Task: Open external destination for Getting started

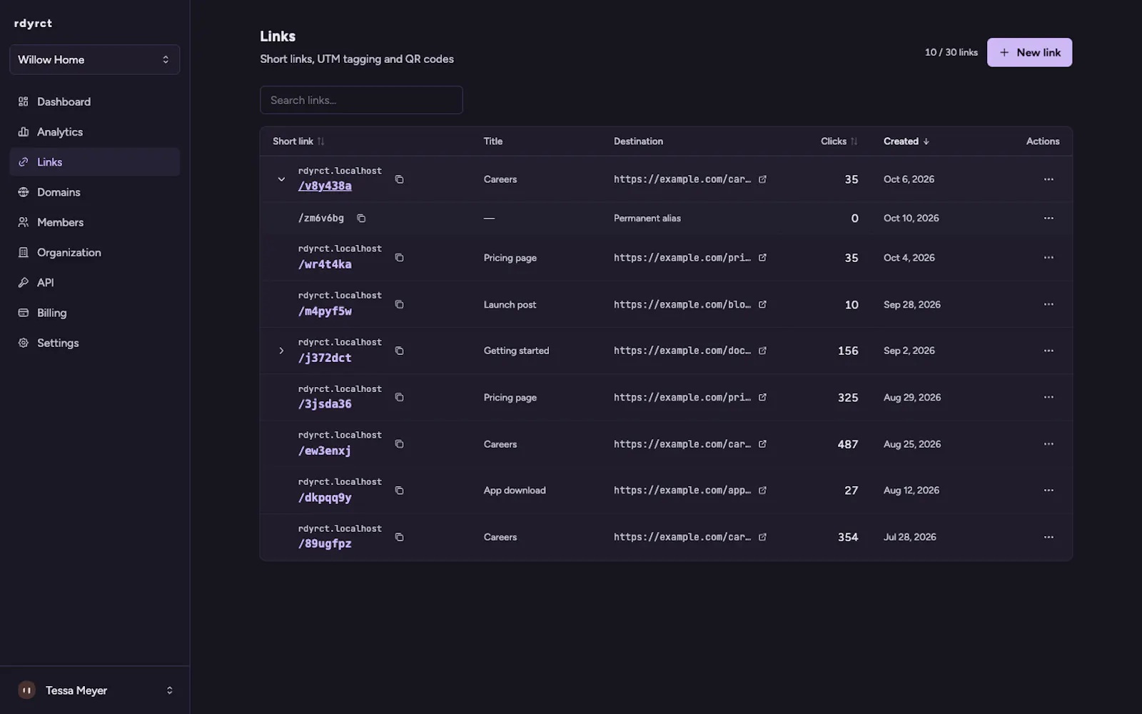Action: point(762,351)
